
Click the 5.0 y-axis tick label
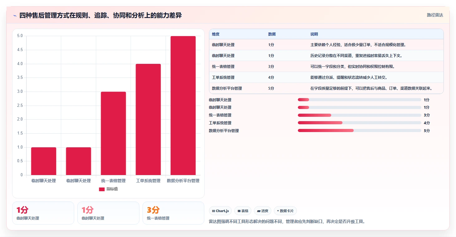[20, 36]
